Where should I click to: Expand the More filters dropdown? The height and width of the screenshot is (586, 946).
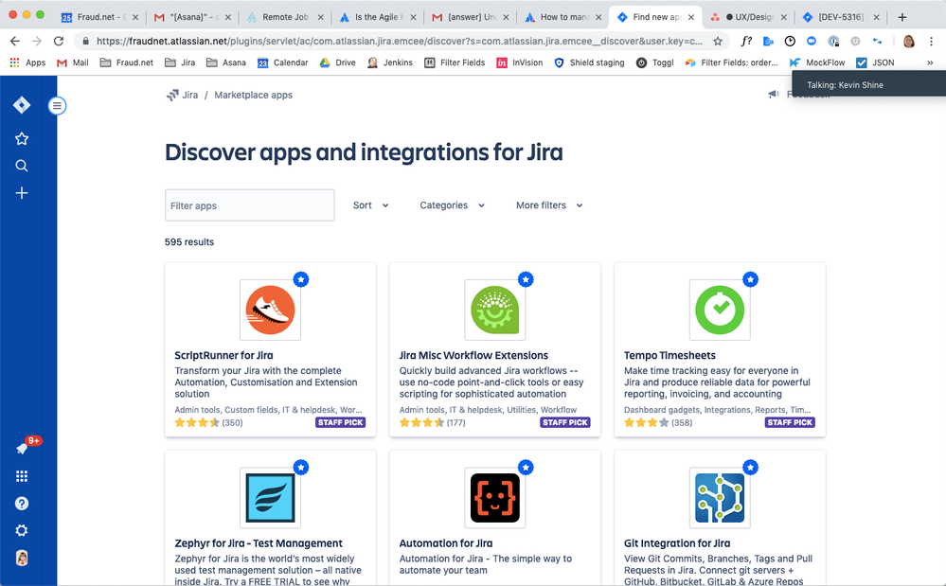click(549, 205)
